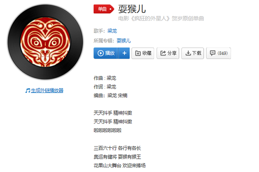
Task: Open album link 耍猴儿 next to 所属专辑
Action: click(x=123, y=40)
